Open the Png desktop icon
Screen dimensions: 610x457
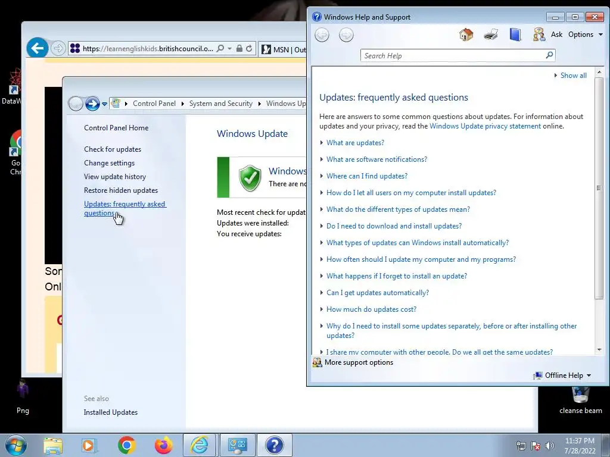click(x=23, y=397)
